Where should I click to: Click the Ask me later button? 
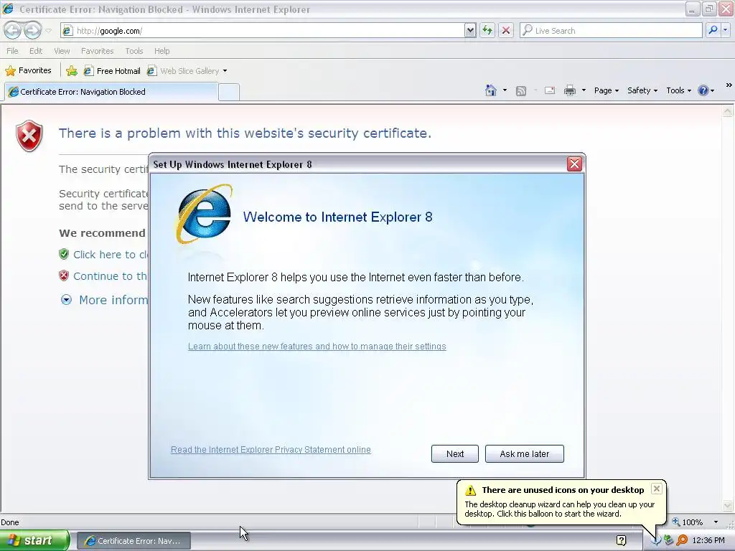click(x=524, y=453)
